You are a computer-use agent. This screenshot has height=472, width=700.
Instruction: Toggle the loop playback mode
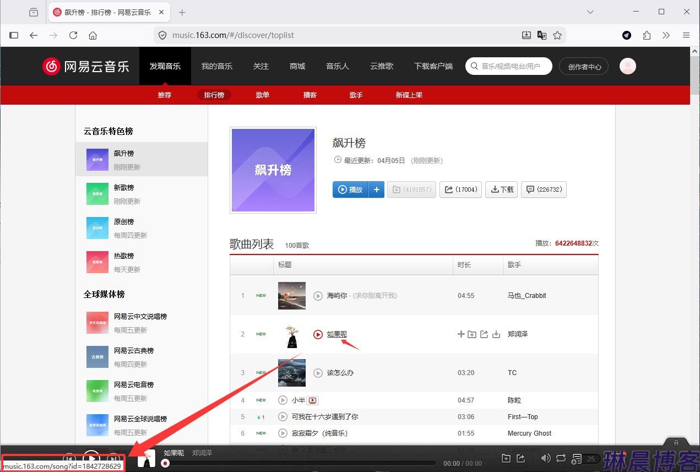(561, 458)
